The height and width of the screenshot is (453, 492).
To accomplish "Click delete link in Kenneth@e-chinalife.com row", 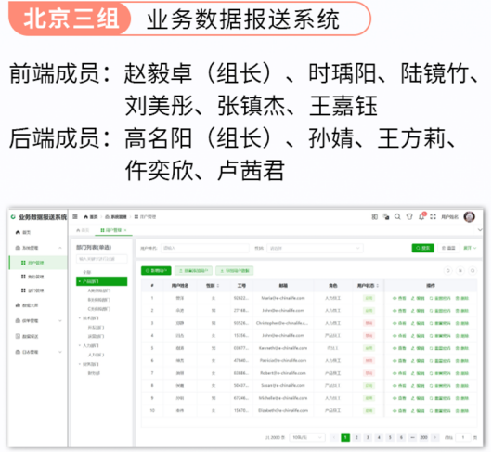I will point(462,348).
